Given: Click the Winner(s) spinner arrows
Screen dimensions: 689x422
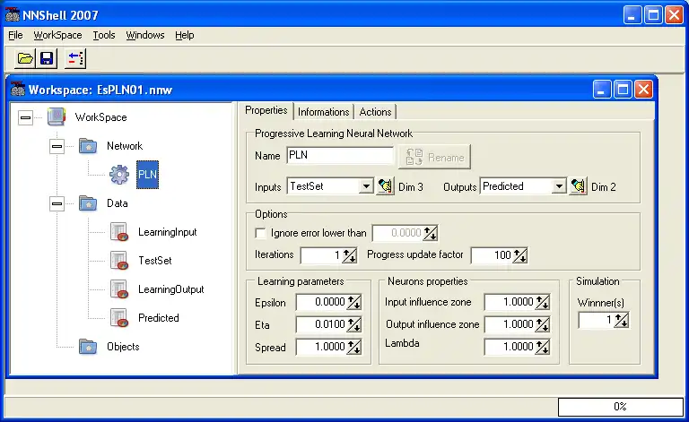Looking at the screenshot, I should [622, 320].
